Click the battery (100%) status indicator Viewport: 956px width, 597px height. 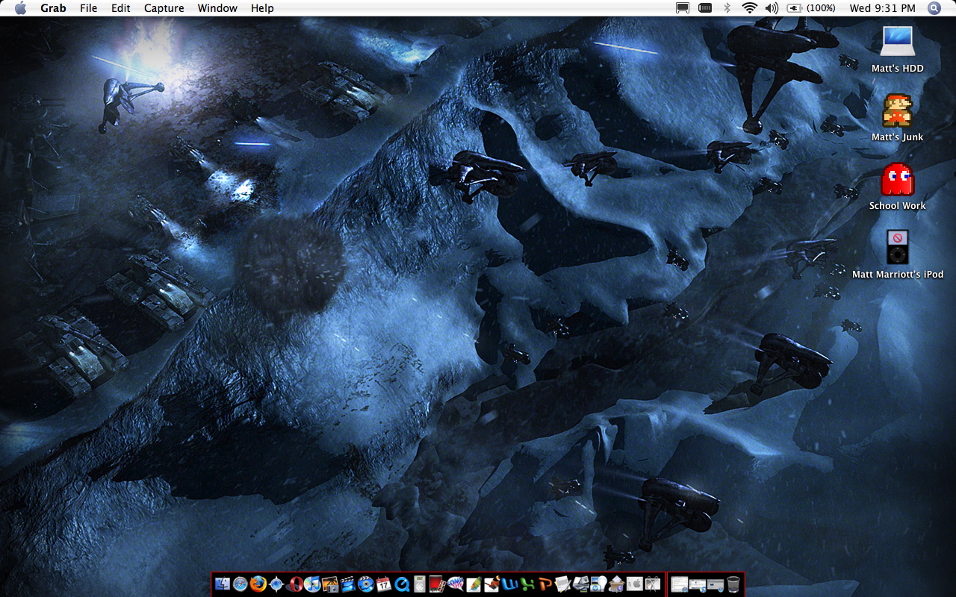tap(811, 8)
